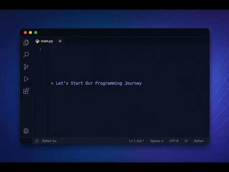Click LF line ending indicator

[186, 141]
